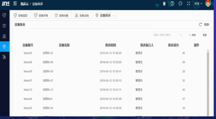The image size is (216, 119).
Task: Click the refresh 刷新 button
Action: point(204,25)
